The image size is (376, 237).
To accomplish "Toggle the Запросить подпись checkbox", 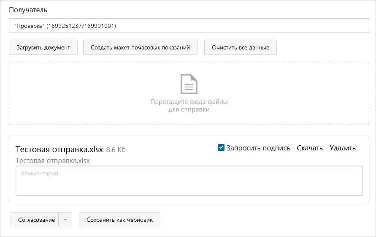I will (x=221, y=147).
